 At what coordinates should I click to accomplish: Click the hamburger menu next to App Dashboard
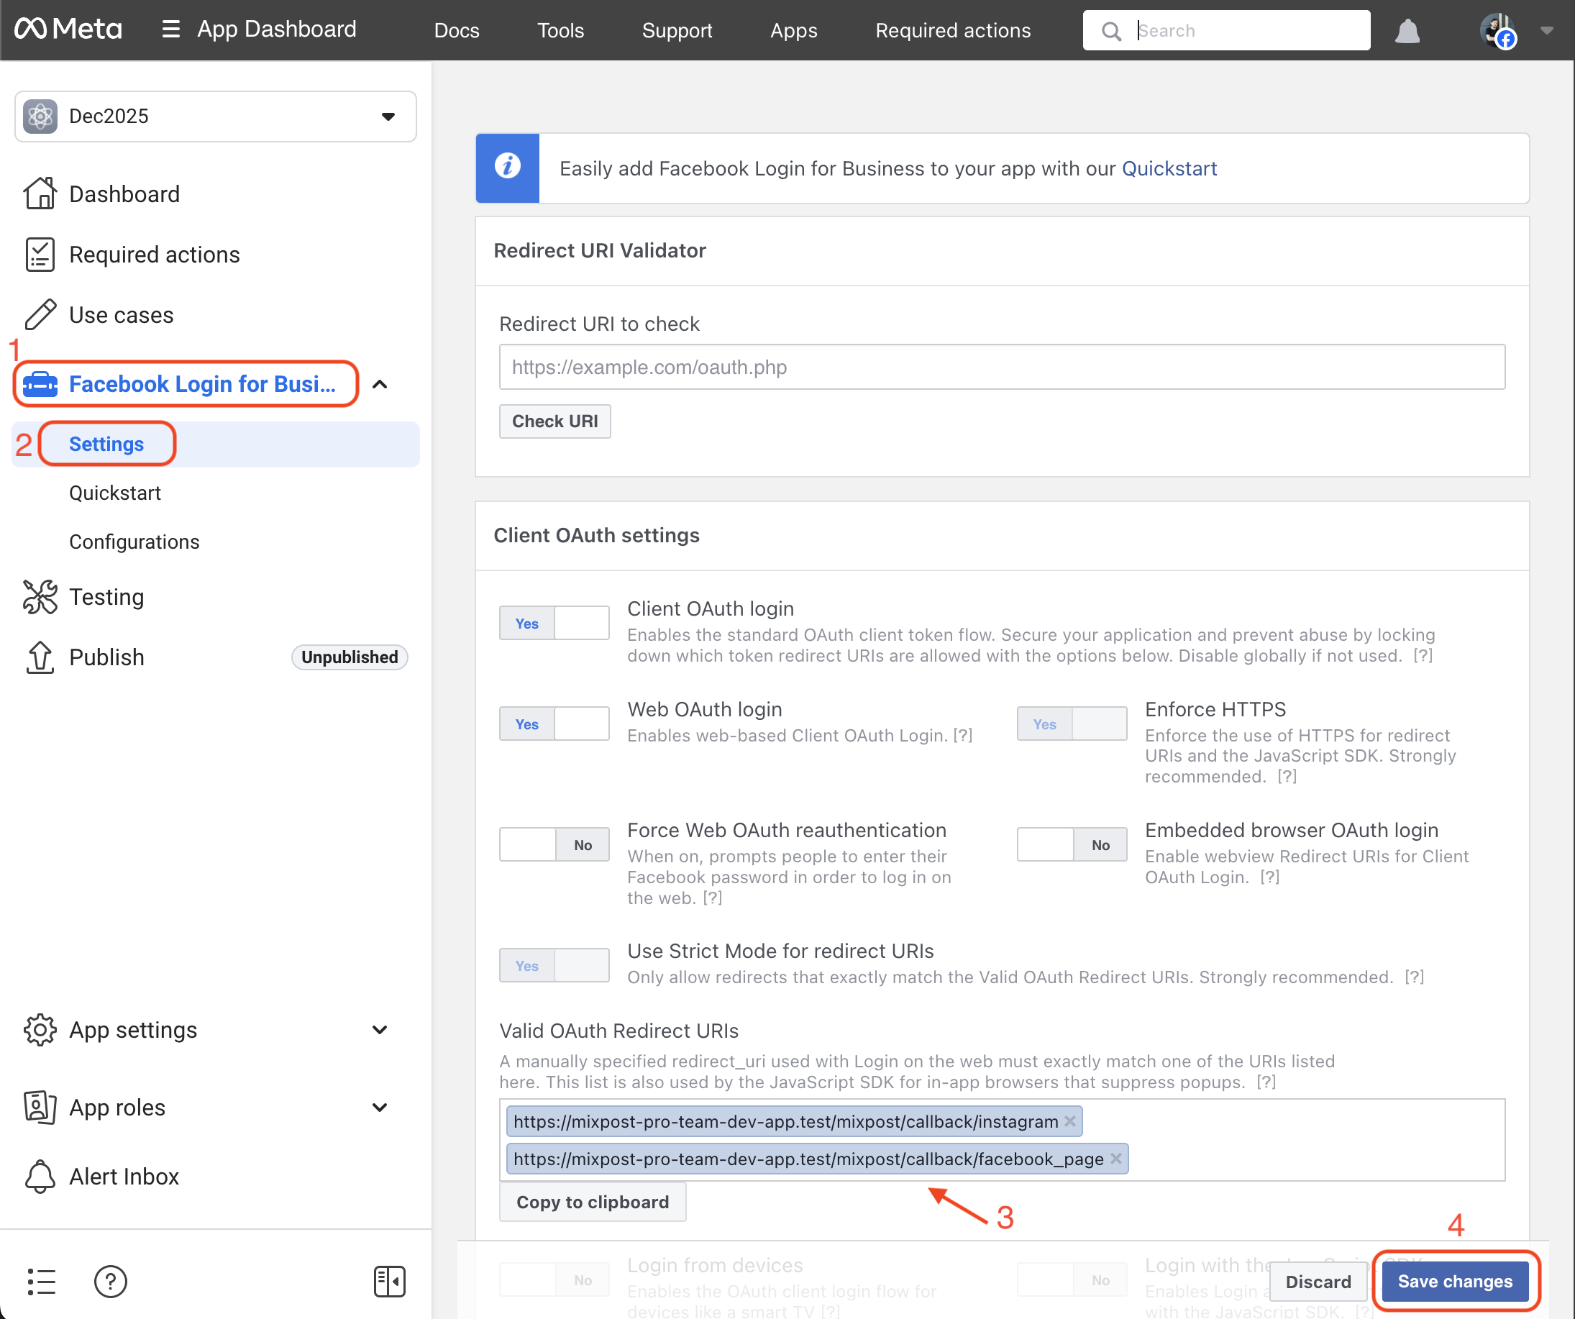(170, 29)
